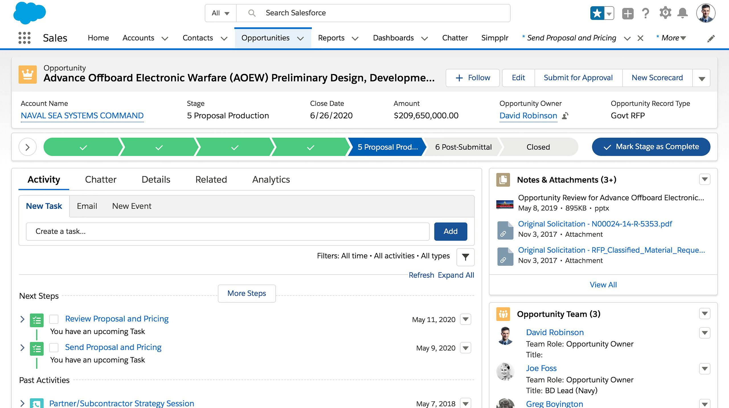Open the Help question mark icon

(646, 13)
